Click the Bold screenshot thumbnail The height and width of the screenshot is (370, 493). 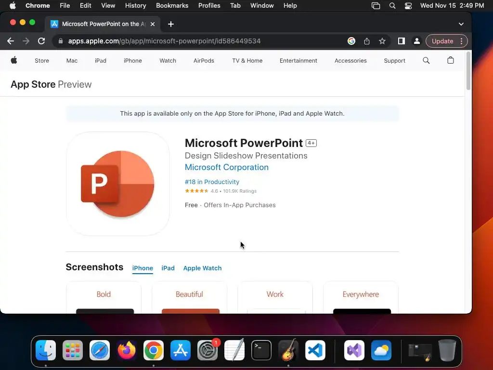pos(104,297)
